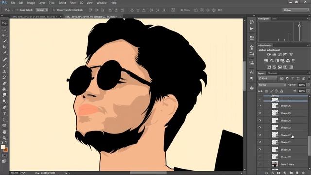Open the Histogram panel flyout menu
Image resolution: width=311 pixels, height=175 pixels.
(308, 18)
